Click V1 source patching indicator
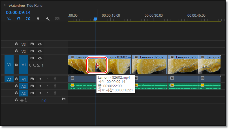 point(9,65)
